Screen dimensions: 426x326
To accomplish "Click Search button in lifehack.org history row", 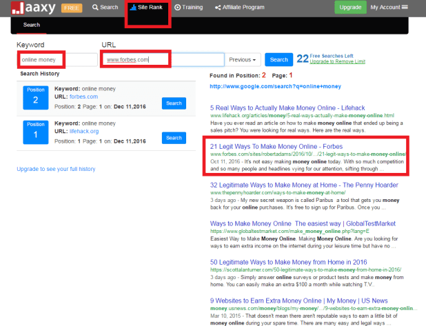I will [174, 138].
